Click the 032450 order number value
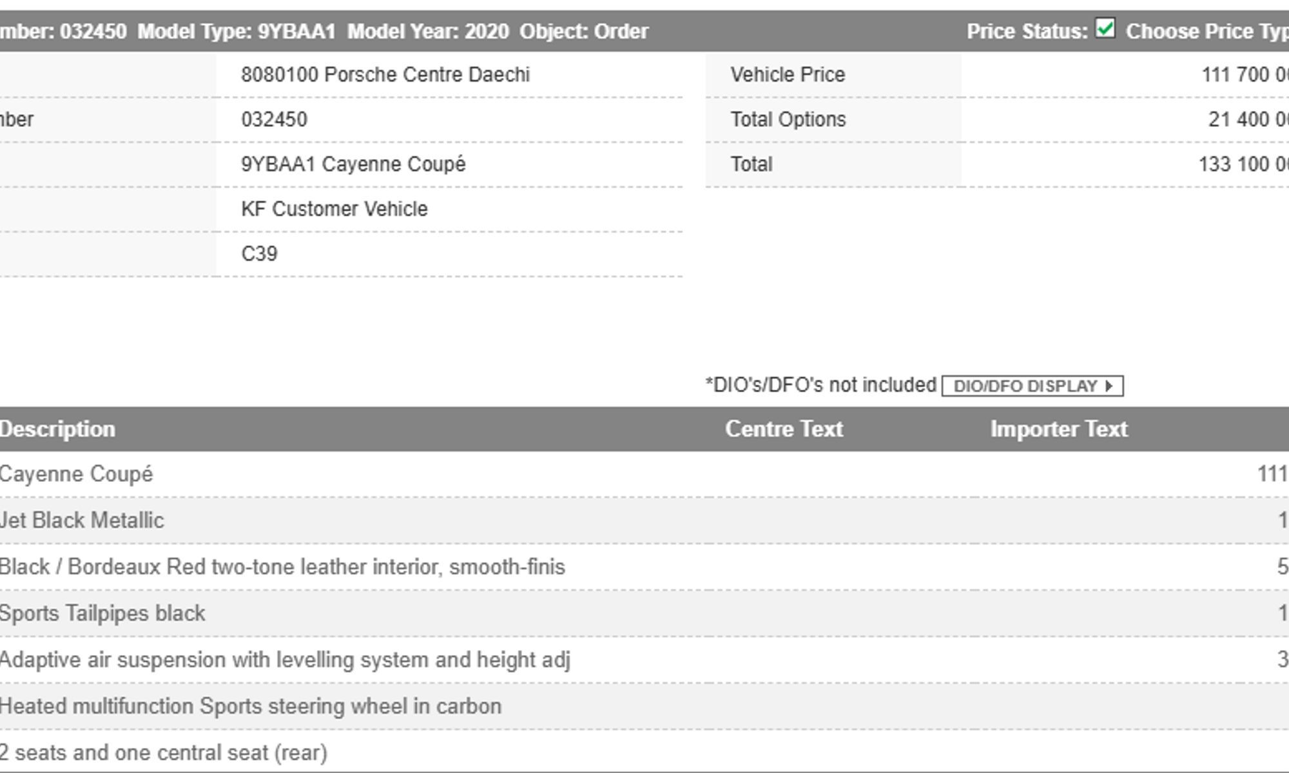 click(274, 120)
